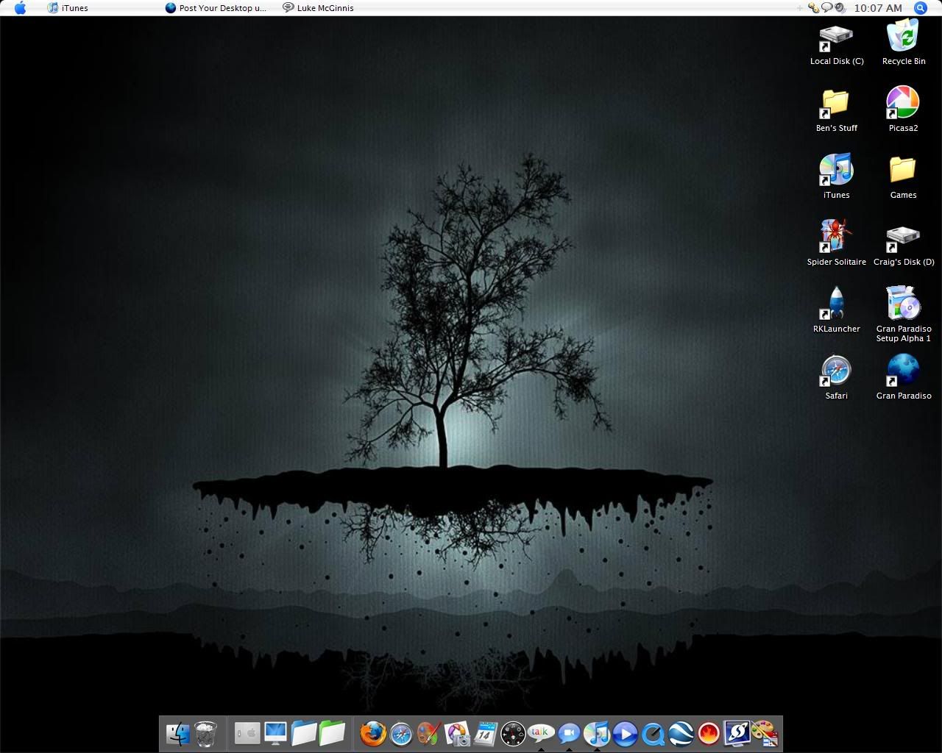Screen dimensions: 942x753
Task: Open the calendar icon in the dock
Action: 485,733
